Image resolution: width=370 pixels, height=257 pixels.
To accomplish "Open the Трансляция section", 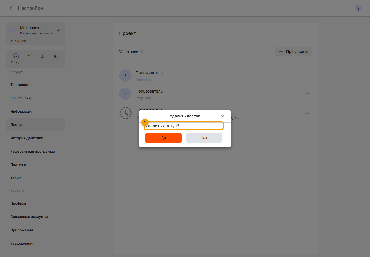I will pos(36,85).
